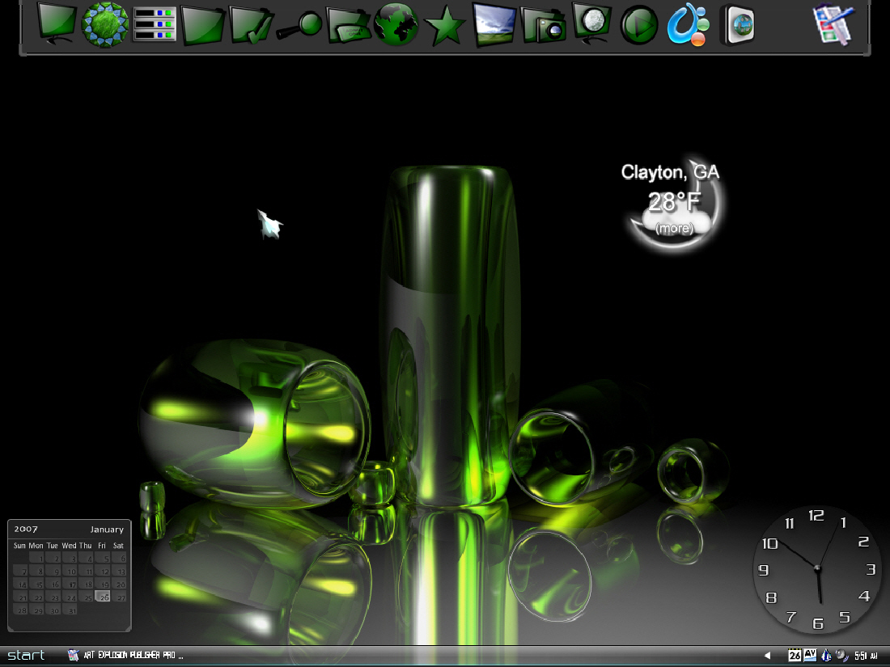Screen dimensions: 890x667
Task: Open the green monitor dock icon
Action: [x=57, y=23]
